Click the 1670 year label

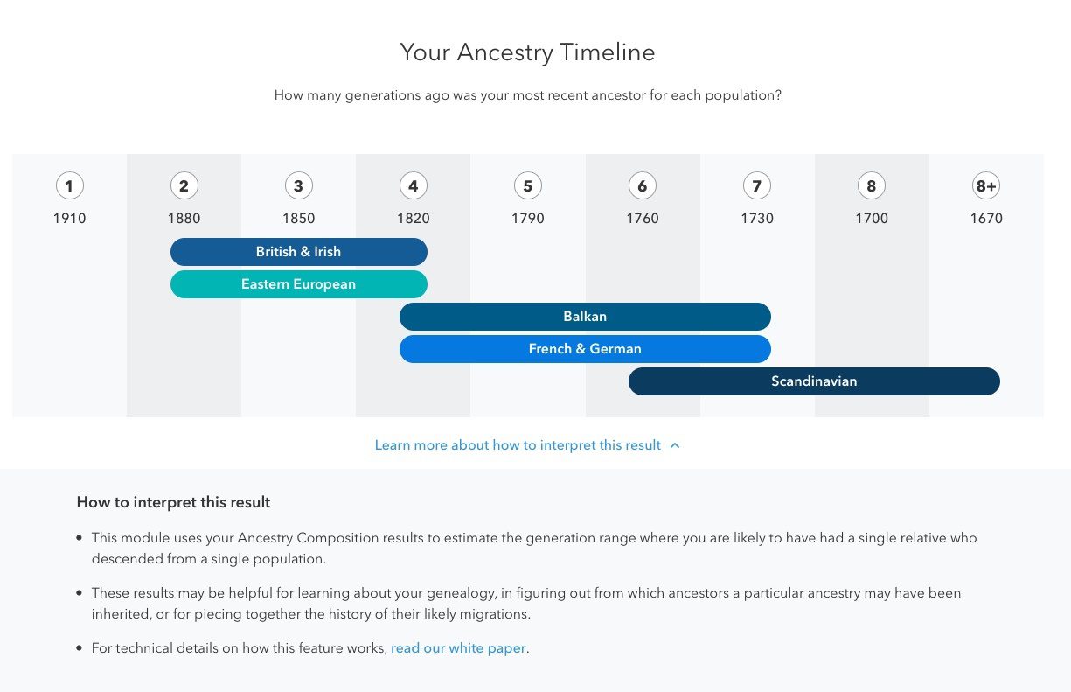[986, 219]
